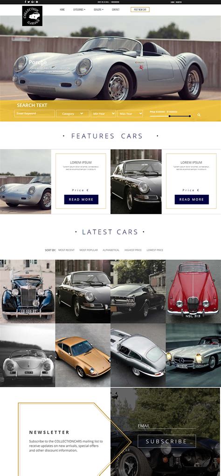Open the Facebook social icon

click(25, 2)
